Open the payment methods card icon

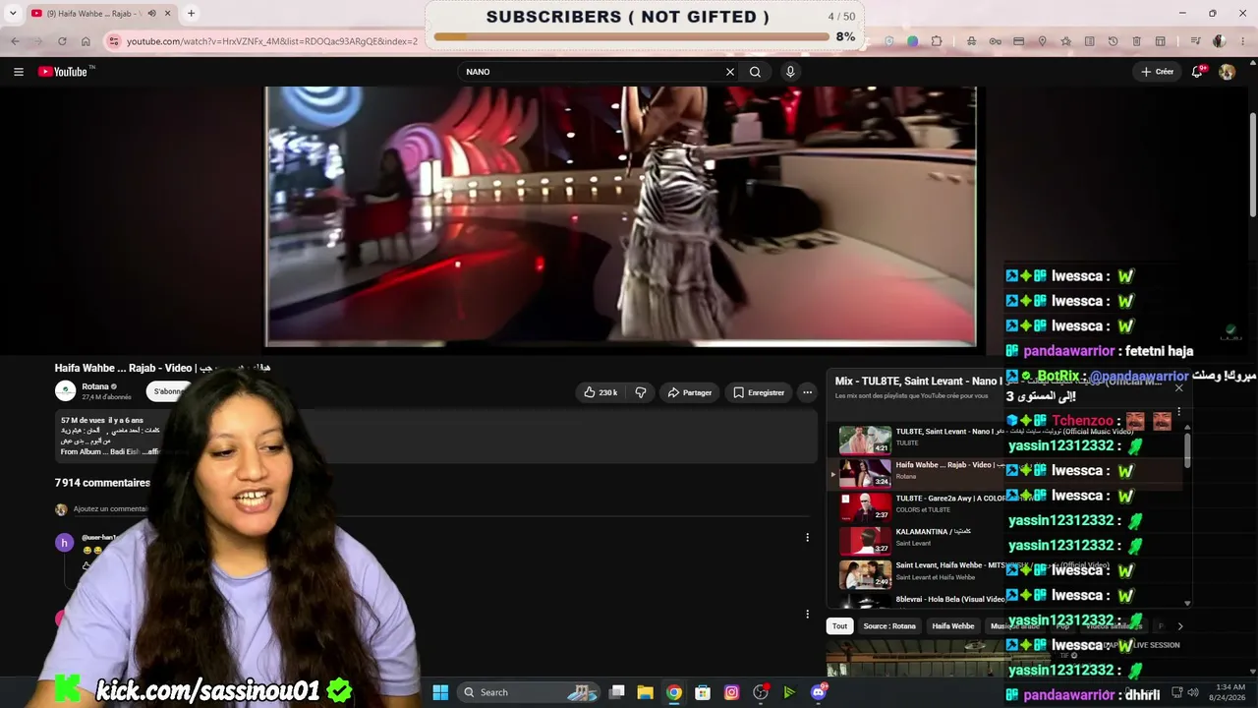click(1018, 41)
